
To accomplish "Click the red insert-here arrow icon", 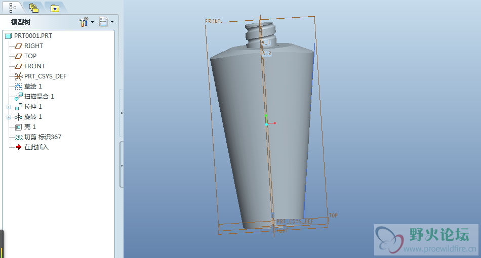I will 18,147.
